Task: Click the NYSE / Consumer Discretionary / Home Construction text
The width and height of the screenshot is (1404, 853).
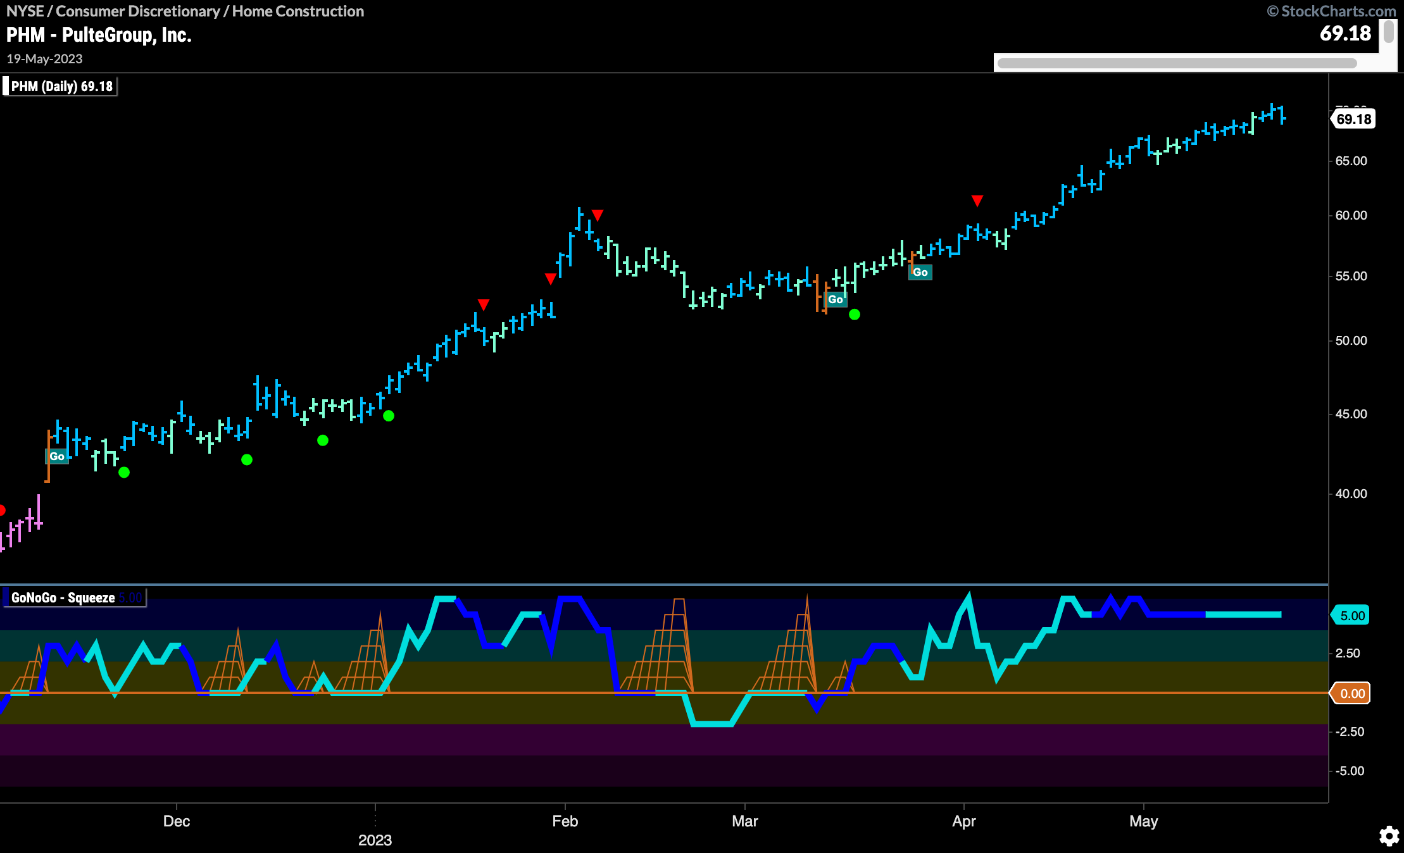Action: pos(185,11)
